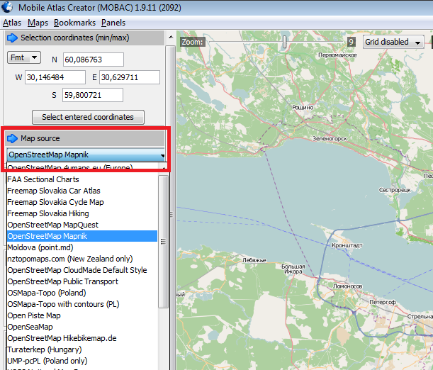Click the South latitude input field
The image size is (433, 370).
(x=93, y=95)
